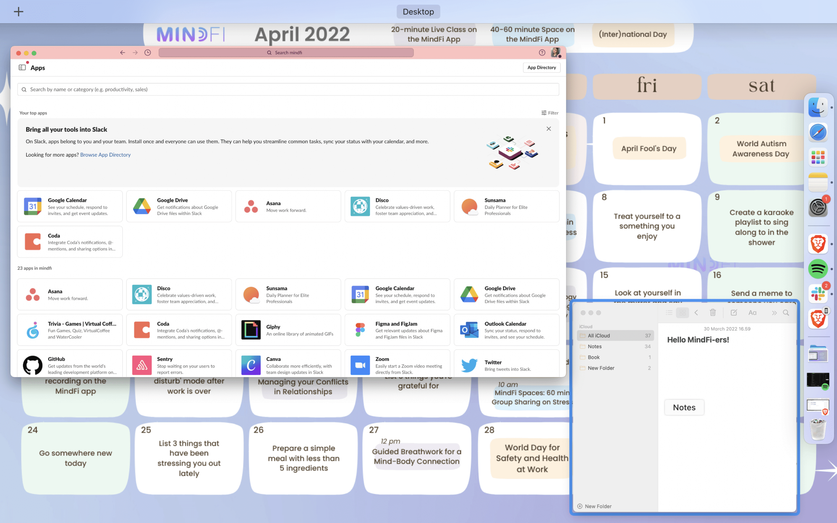
Task: Expand Notes toolbar overflow chevrons
Action: coord(774,313)
